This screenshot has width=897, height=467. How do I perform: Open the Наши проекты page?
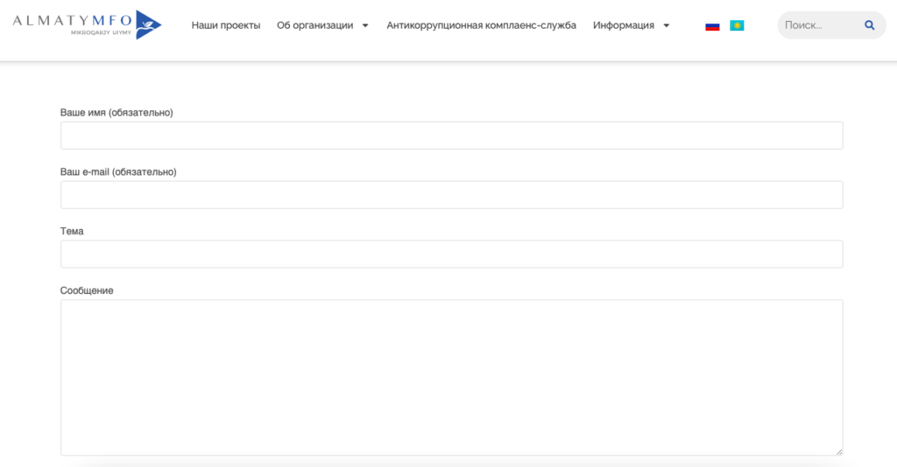coord(226,25)
